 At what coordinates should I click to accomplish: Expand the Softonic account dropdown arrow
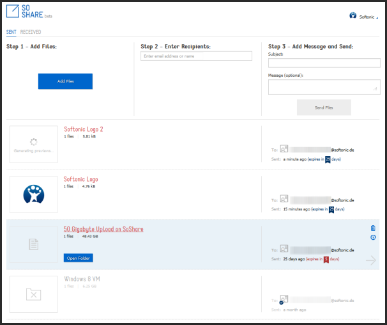pos(377,18)
